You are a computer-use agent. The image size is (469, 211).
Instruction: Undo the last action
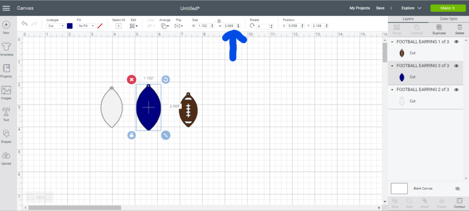pos(25,24)
